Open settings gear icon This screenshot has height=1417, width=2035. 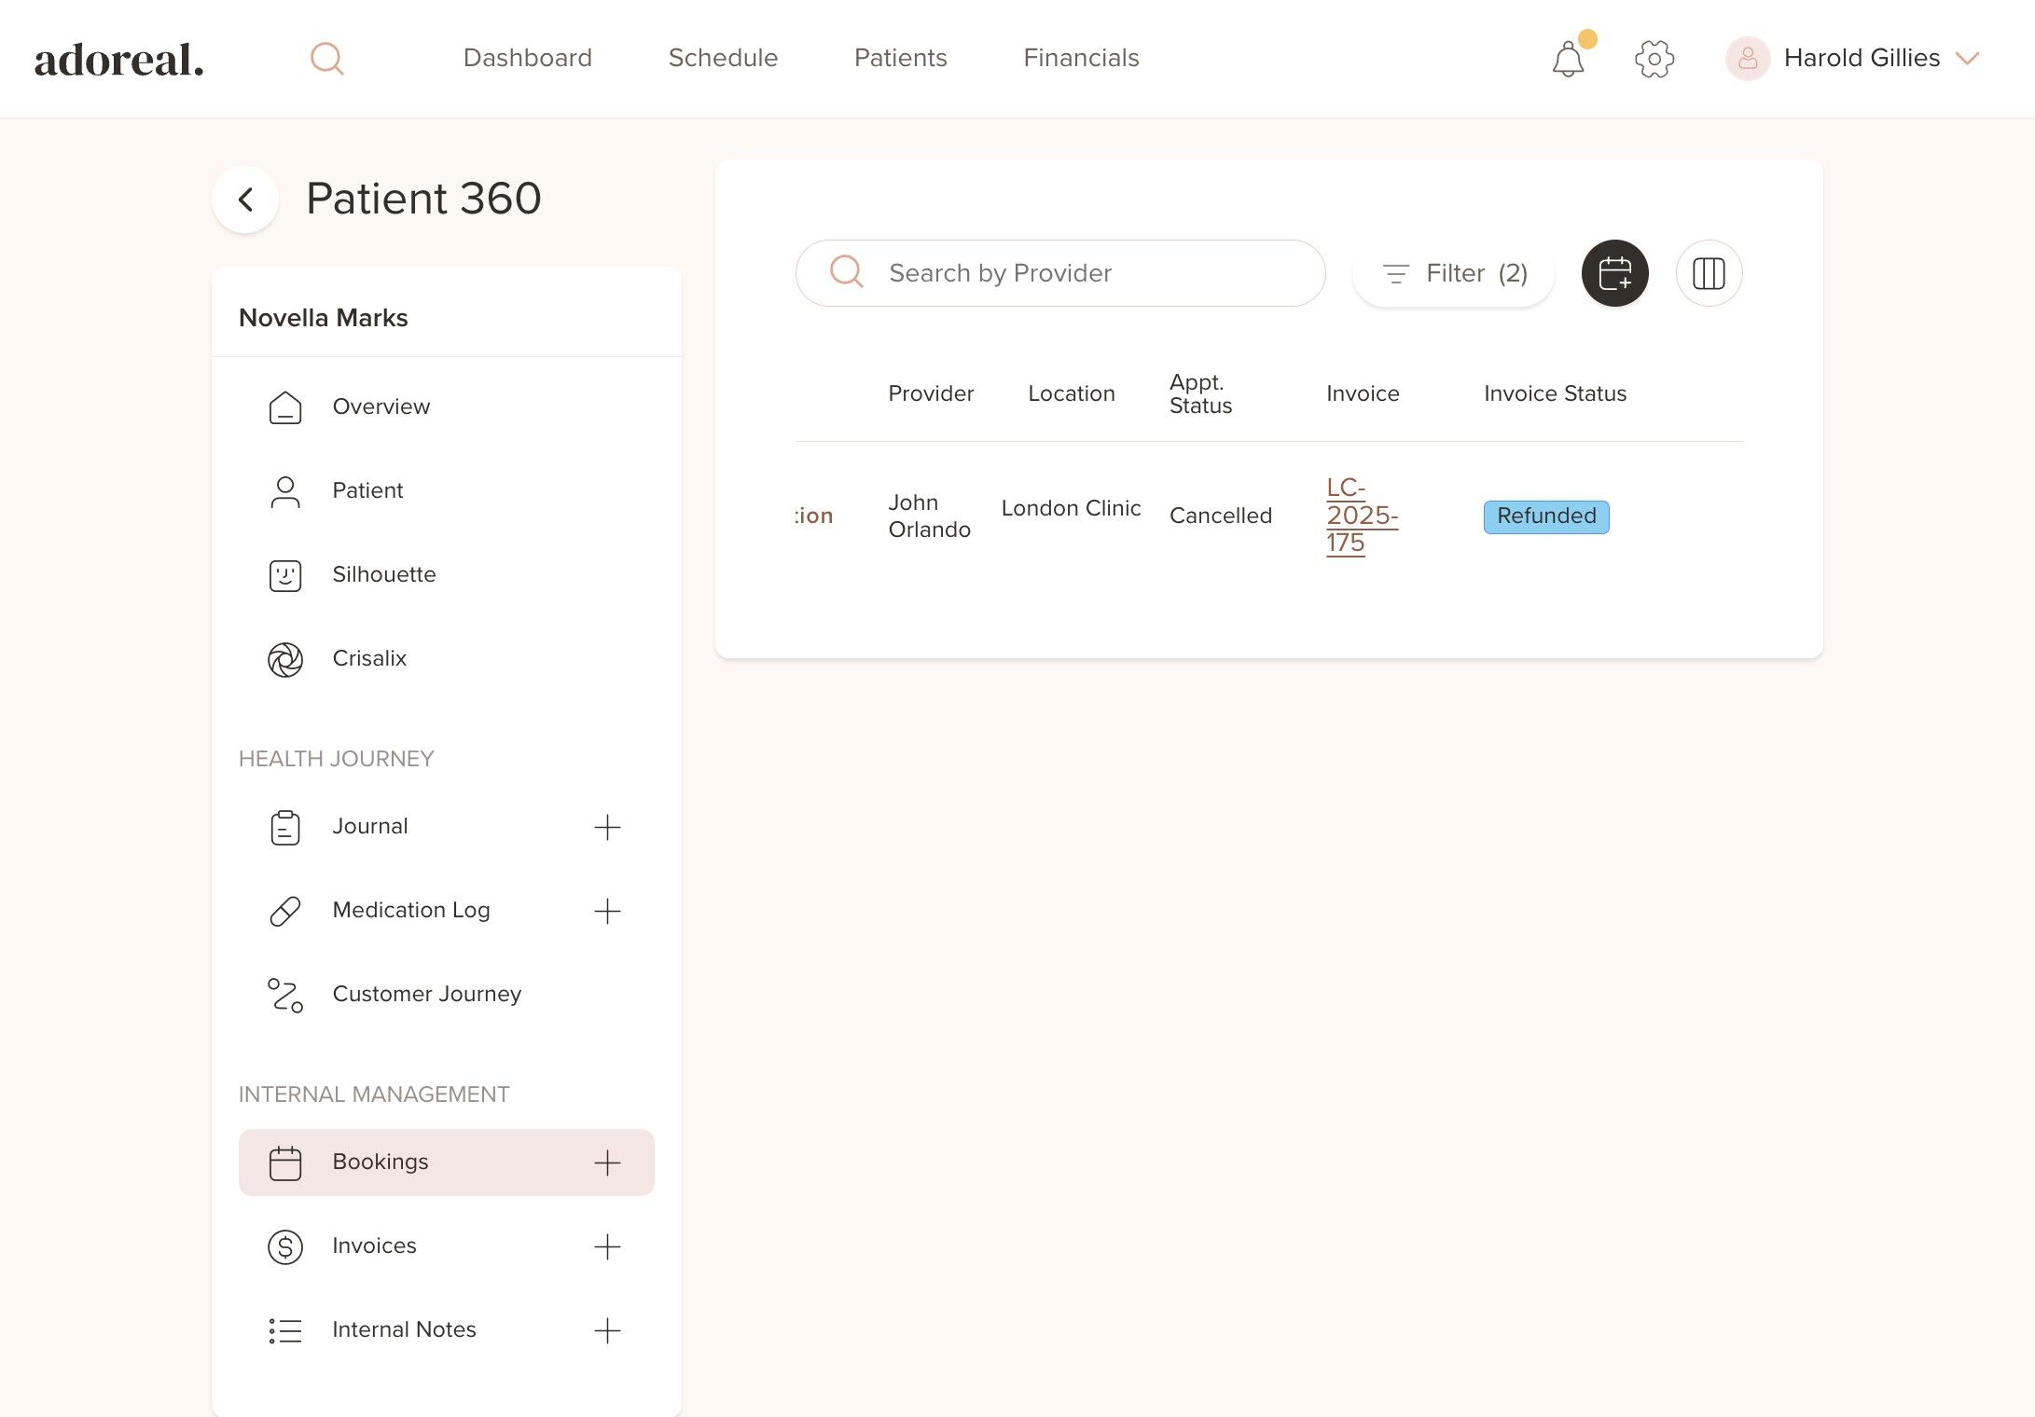[1654, 59]
